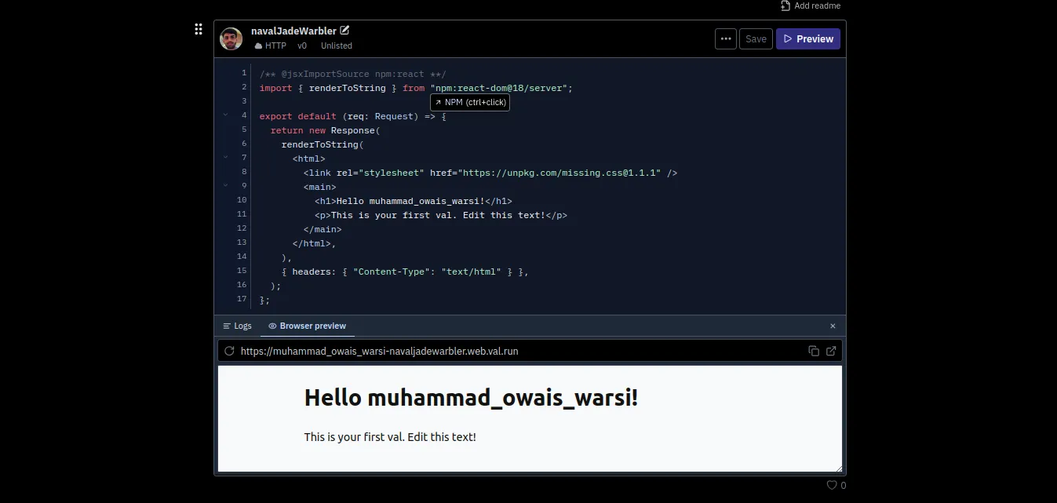Image resolution: width=1057 pixels, height=503 pixels.
Task: Like this val with the heart icon
Action: (x=832, y=485)
